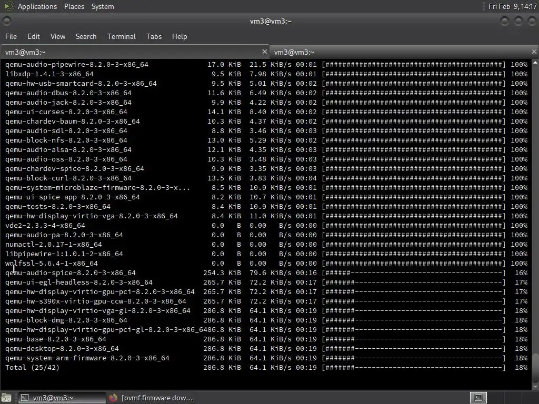This screenshot has width=539, height=404.
Task: Select the vm3@vm3:~ taskbar button
Action: pyautogui.click(x=61, y=398)
